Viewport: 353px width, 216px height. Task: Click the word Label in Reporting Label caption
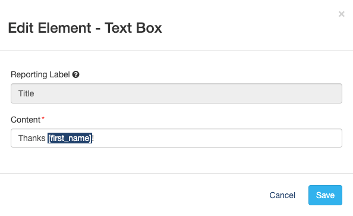pyautogui.click(x=59, y=74)
